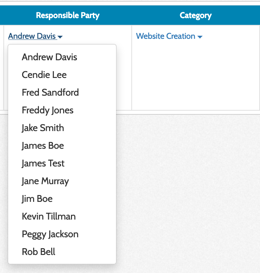Pick Rob Bell from the list
This screenshot has height=273, width=260.
tap(39, 252)
